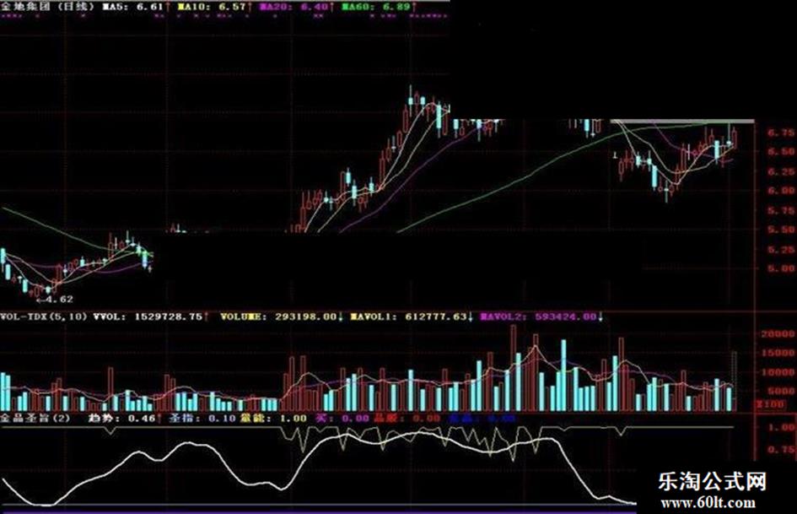Image resolution: width=797 pixels, height=514 pixels.
Task: Click the 6.00 price axis label
Action: click(781, 191)
